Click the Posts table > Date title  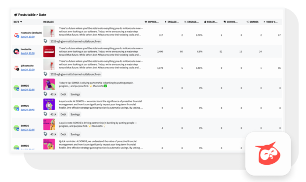[32, 15]
